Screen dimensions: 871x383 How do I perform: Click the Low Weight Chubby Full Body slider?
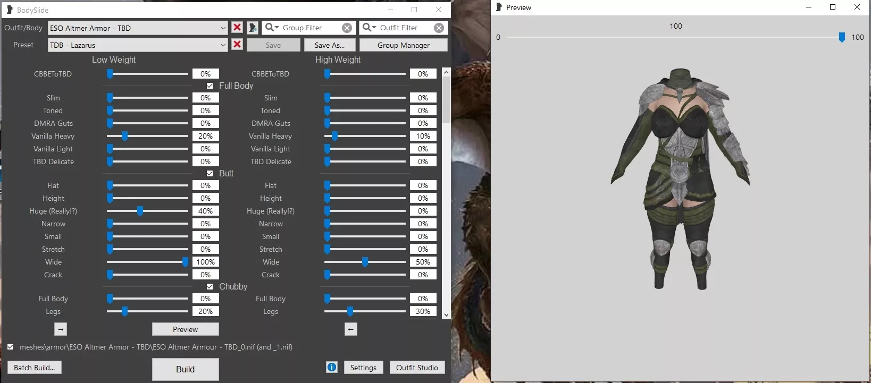point(147,299)
